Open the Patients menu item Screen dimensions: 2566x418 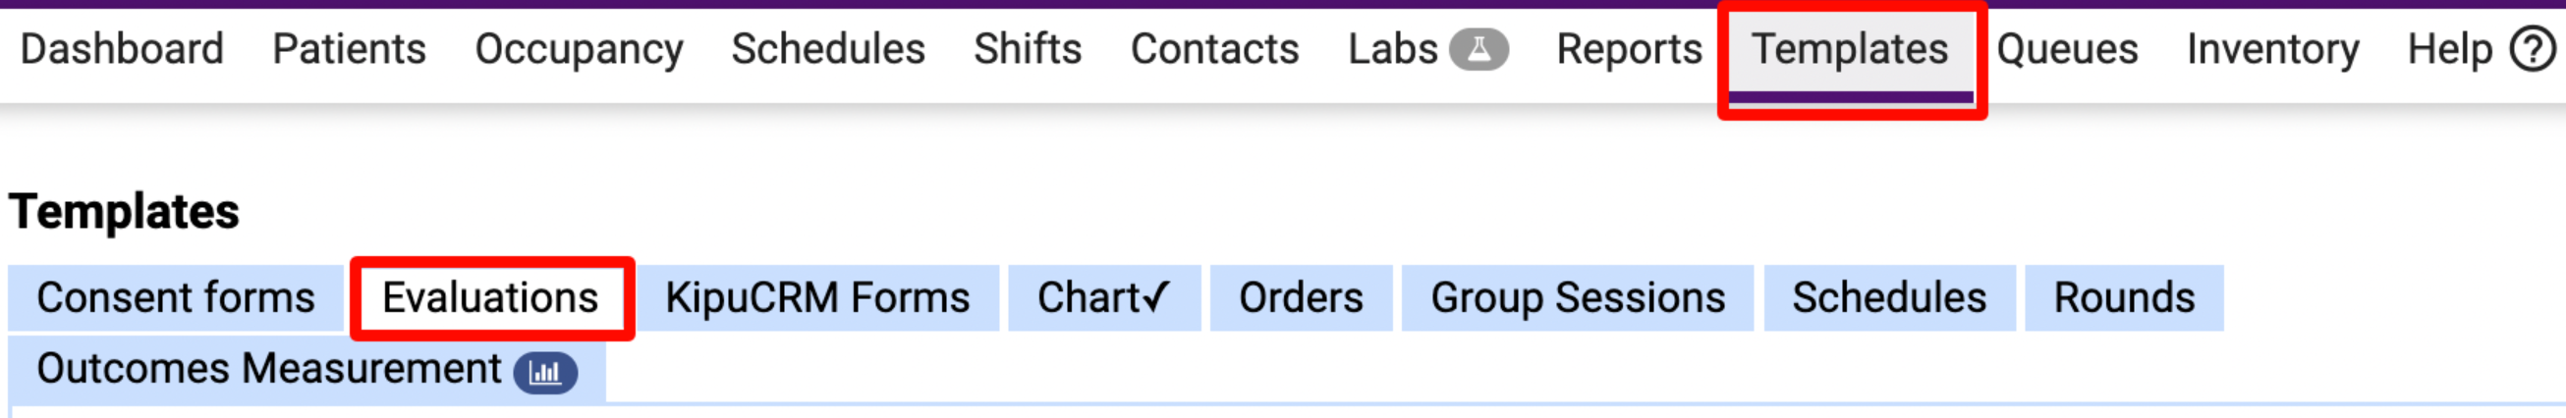(x=349, y=50)
